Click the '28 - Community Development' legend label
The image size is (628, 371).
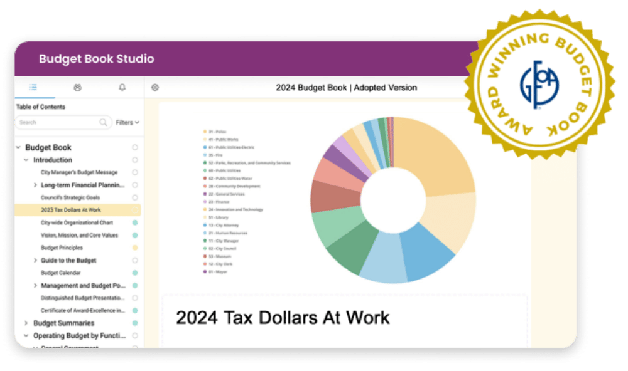tap(234, 186)
